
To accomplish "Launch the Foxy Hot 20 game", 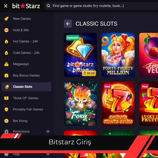I will click(x=80, y=104).
